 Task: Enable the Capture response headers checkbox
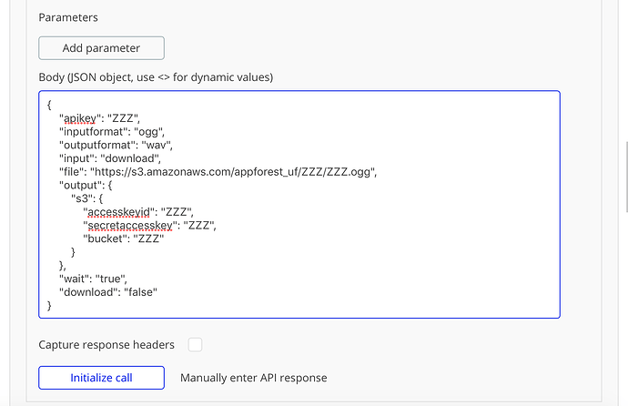click(x=195, y=345)
